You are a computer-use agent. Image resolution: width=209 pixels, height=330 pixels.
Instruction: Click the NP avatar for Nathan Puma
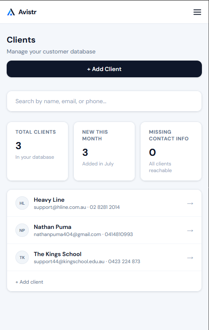(22, 230)
